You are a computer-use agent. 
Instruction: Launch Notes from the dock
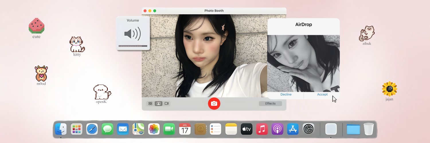[x=231, y=129]
